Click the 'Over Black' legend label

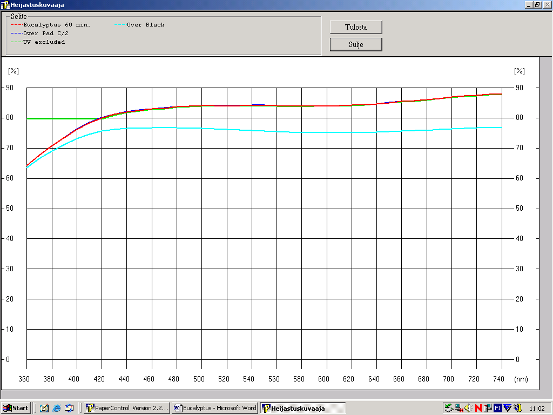click(x=146, y=25)
